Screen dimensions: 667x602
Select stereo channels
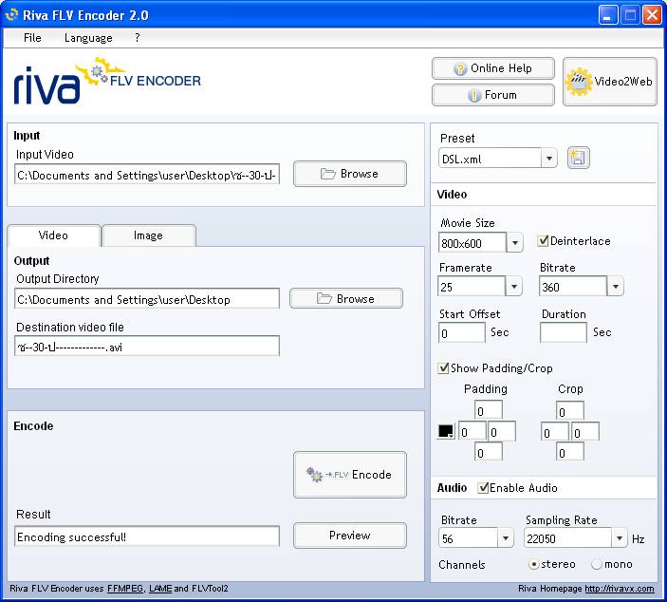point(534,564)
